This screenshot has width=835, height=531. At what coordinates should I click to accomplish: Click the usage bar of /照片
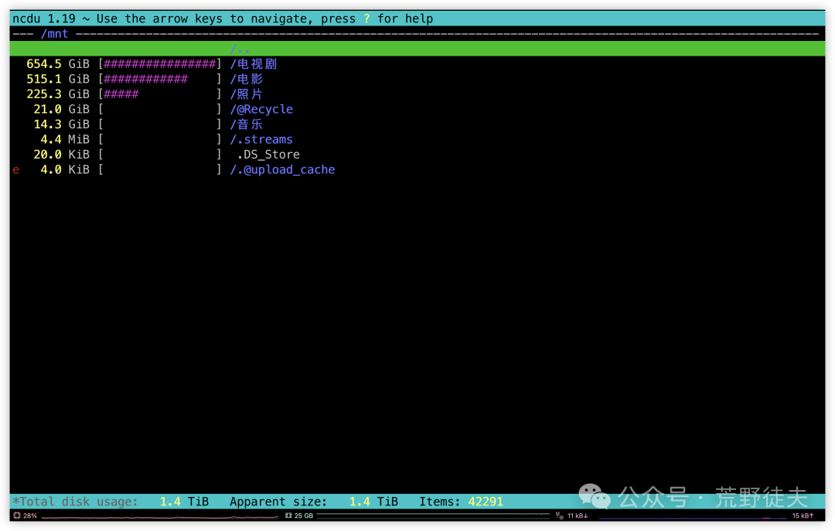160,94
